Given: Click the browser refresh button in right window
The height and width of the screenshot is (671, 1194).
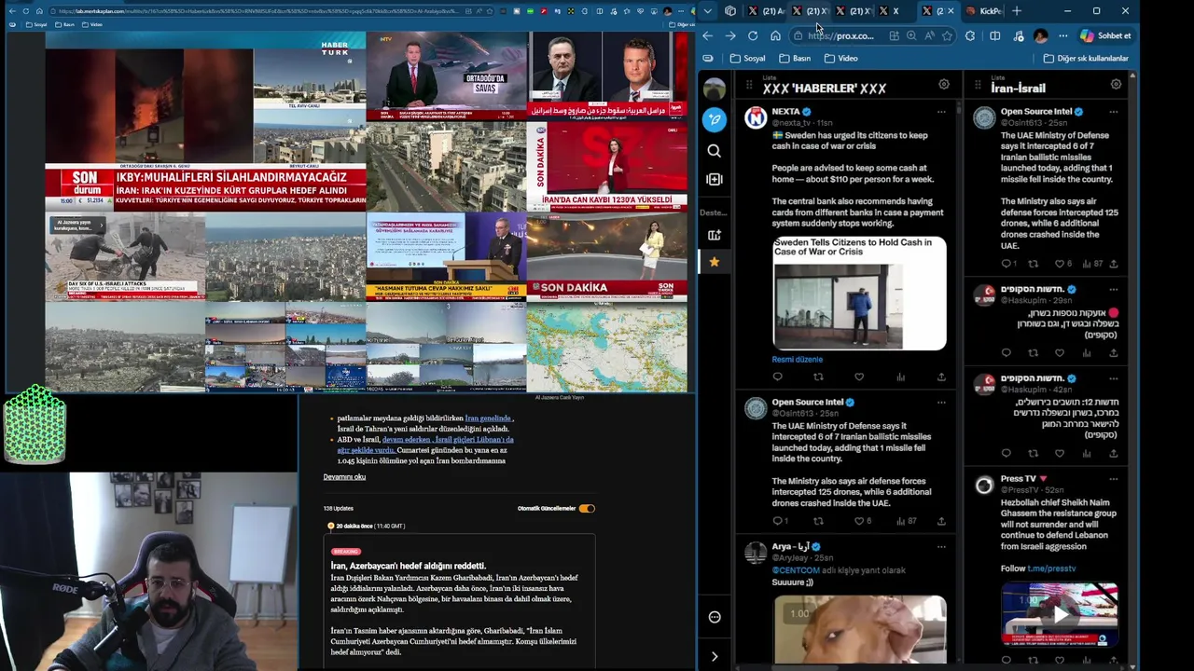Looking at the screenshot, I should (753, 35).
